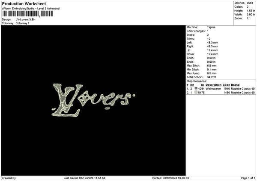Click the Description column header
The width and height of the screenshot is (257, 181).
(213, 85)
